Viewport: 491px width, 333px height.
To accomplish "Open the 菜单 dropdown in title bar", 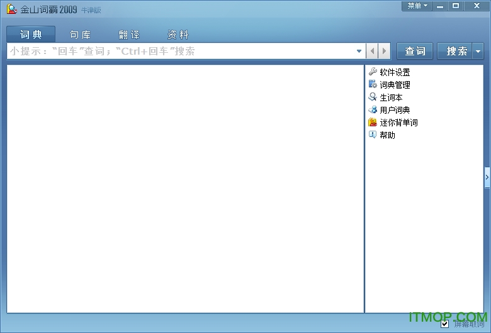I will tap(417, 6).
